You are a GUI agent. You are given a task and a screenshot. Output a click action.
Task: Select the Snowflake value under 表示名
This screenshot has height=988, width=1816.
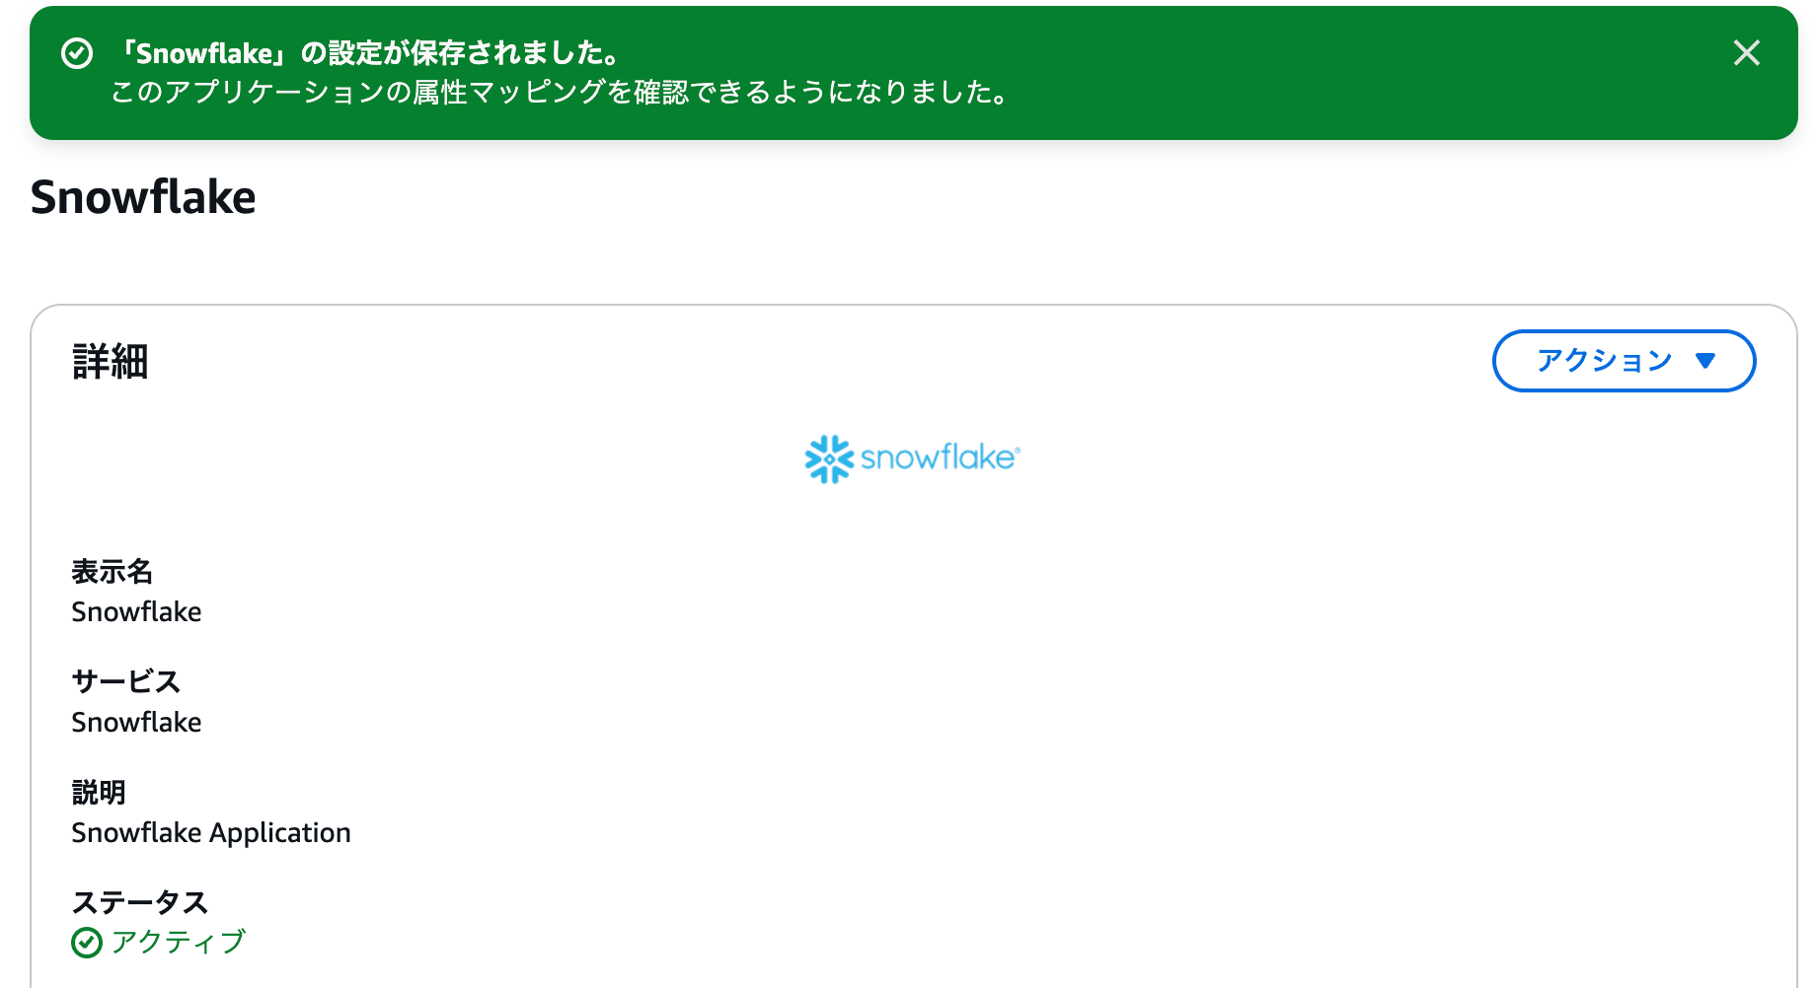pyautogui.click(x=136, y=612)
